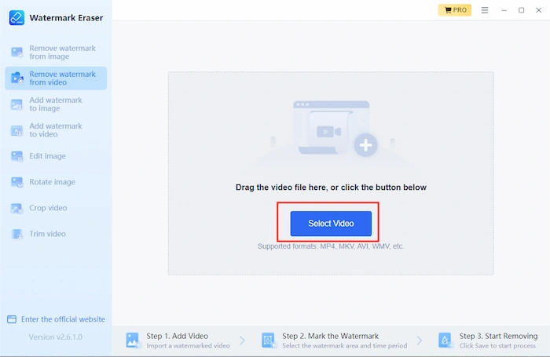Click the Add watermark to video icon

click(16, 130)
